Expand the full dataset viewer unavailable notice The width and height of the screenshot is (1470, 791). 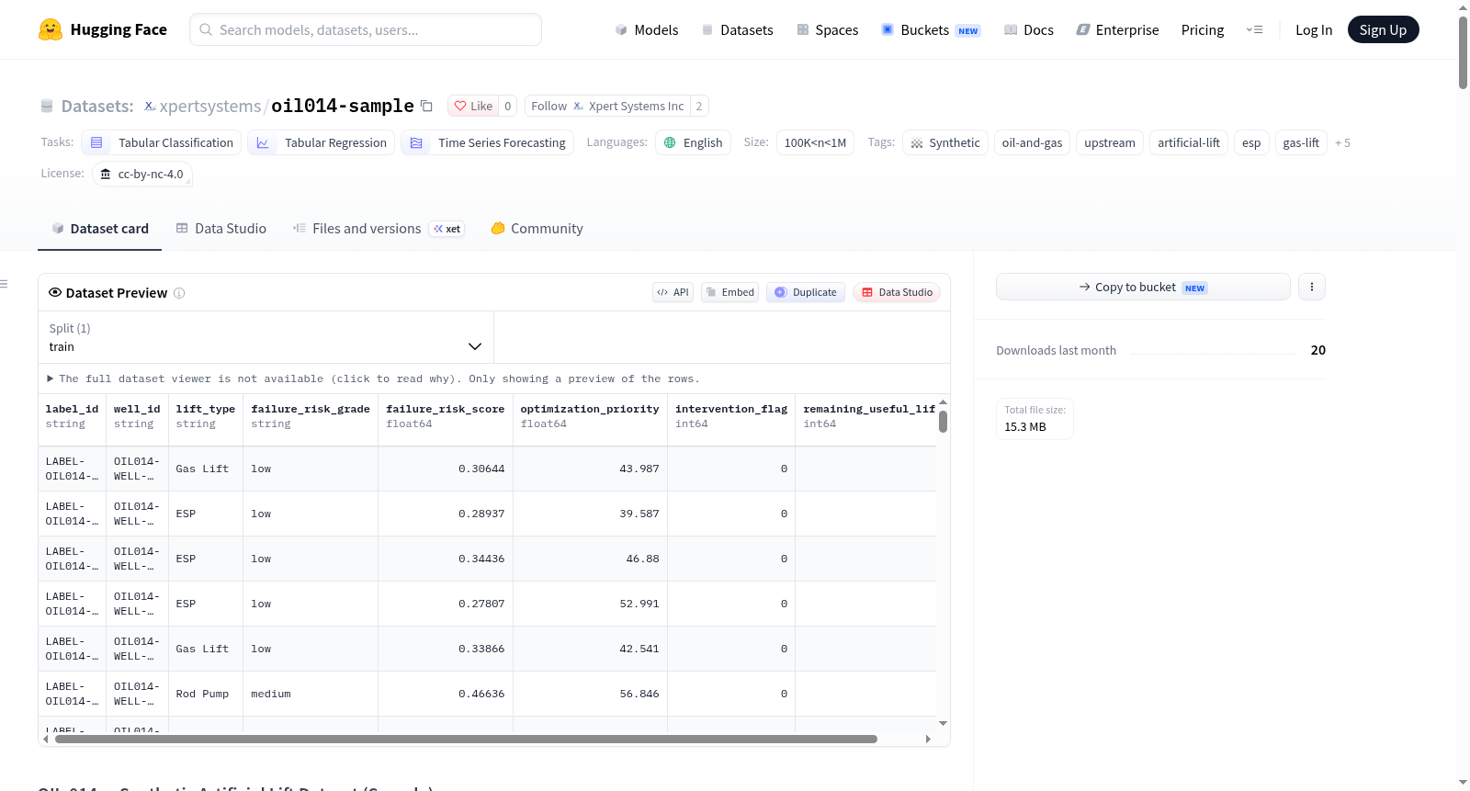point(373,379)
